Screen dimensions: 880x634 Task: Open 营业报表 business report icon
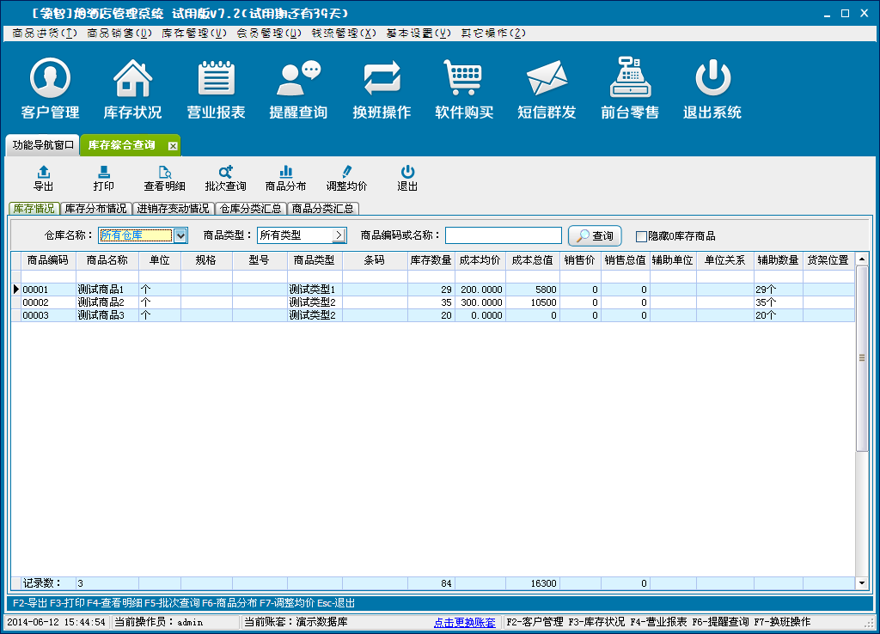pos(217,79)
